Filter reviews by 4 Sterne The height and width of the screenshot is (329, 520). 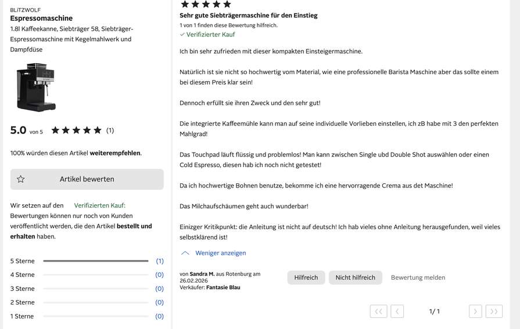pos(22,274)
